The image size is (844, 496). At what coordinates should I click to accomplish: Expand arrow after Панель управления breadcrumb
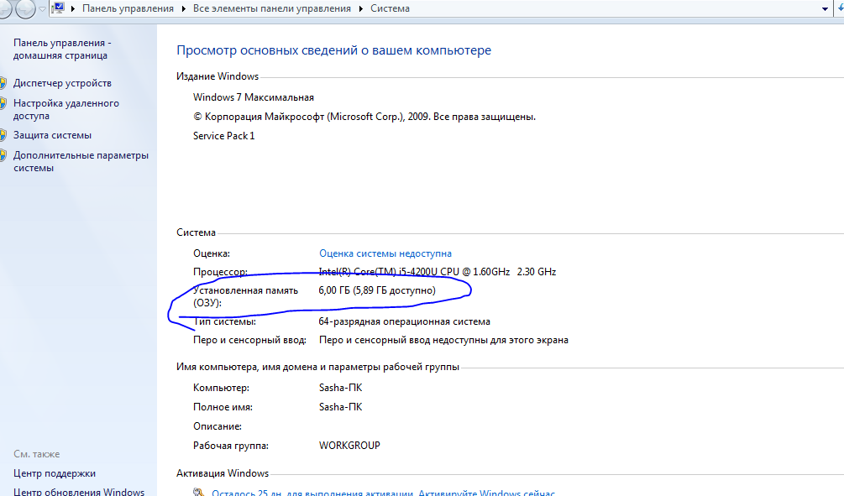tap(184, 9)
